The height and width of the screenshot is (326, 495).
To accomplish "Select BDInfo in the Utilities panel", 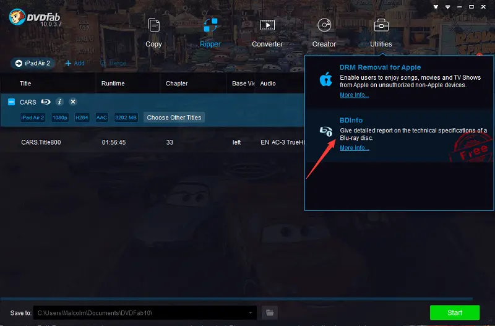I will (x=351, y=121).
